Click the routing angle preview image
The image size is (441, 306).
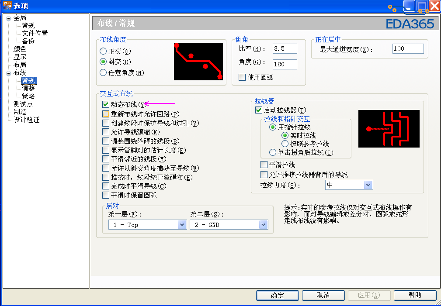point(198,62)
